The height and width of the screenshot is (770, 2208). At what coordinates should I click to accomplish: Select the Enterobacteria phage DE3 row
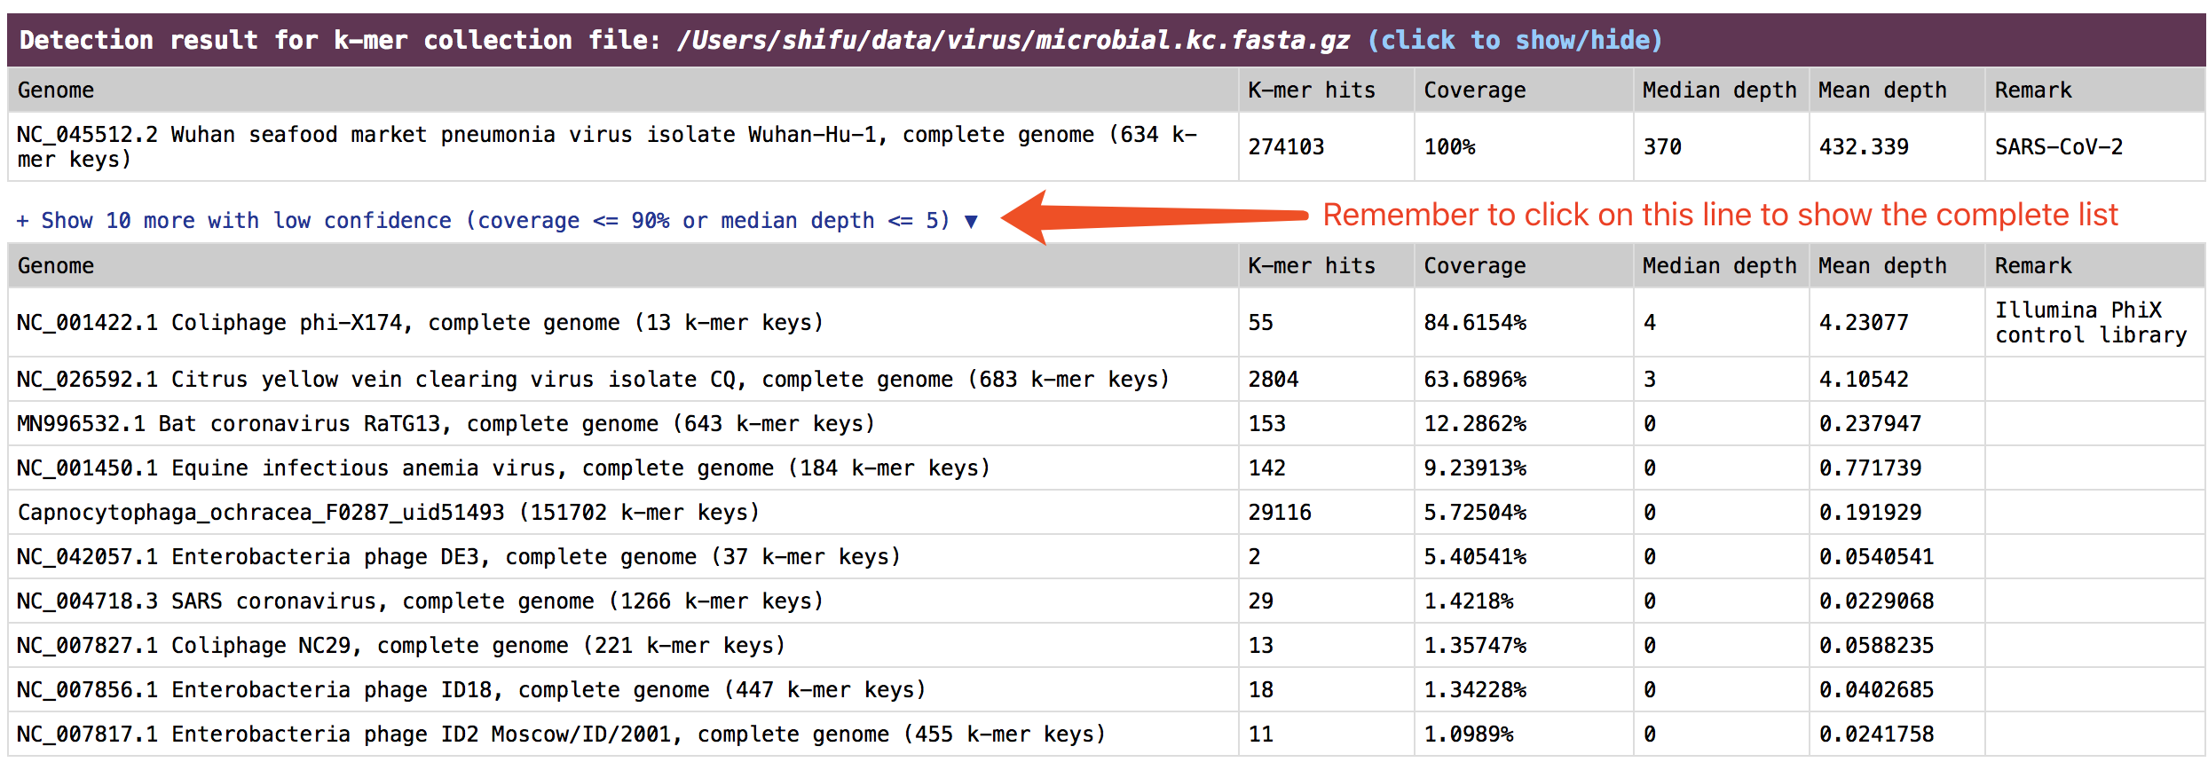coord(458,556)
